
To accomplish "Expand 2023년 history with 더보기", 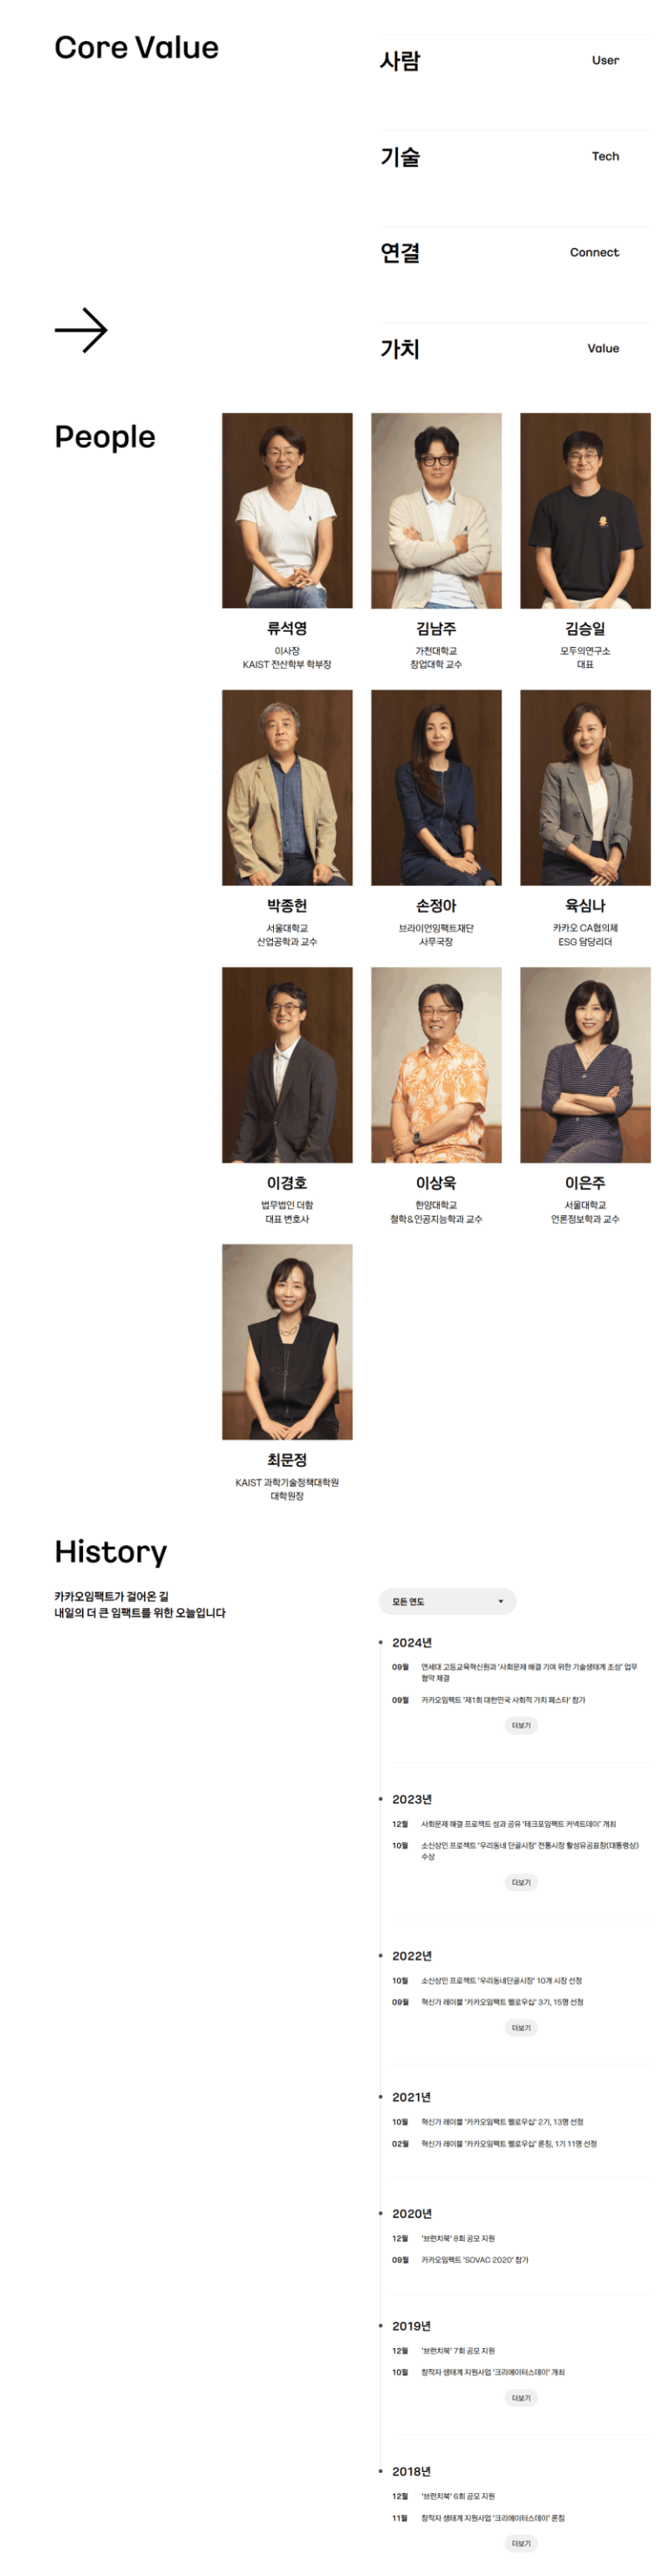I will point(521,1882).
